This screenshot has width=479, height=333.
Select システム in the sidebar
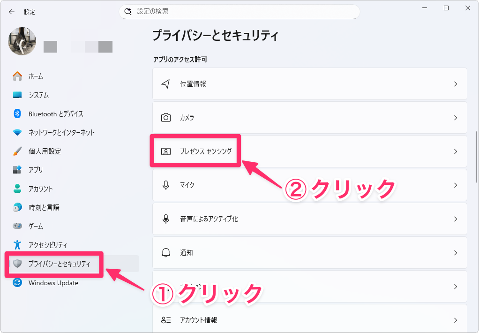pyautogui.click(x=38, y=95)
